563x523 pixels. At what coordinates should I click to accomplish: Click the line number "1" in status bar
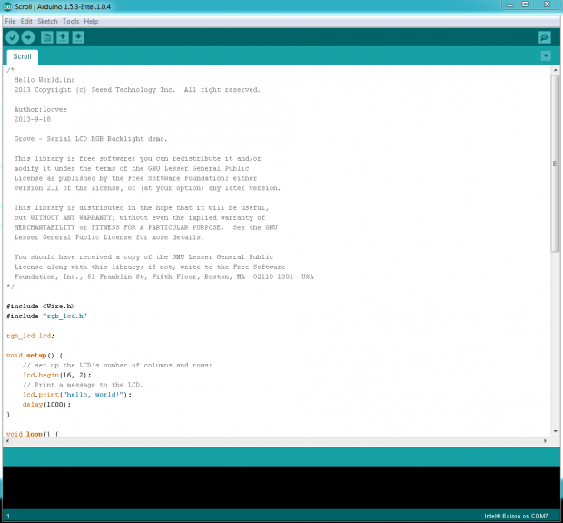point(8,516)
